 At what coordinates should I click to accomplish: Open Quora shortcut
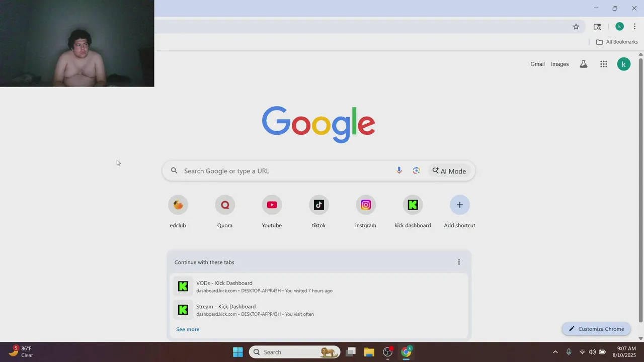(x=225, y=212)
